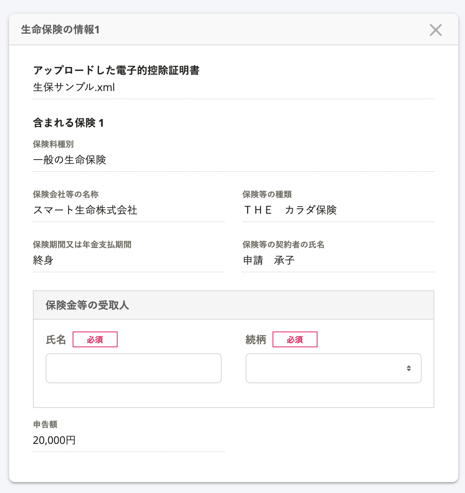Click the 含まれる保険 1 heading
The height and width of the screenshot is (493, 465).
point(69,123)
